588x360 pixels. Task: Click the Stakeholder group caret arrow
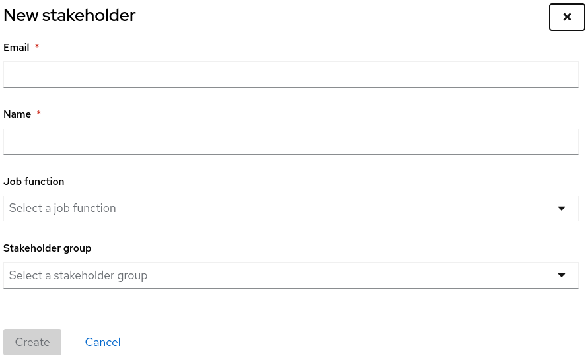562,275
